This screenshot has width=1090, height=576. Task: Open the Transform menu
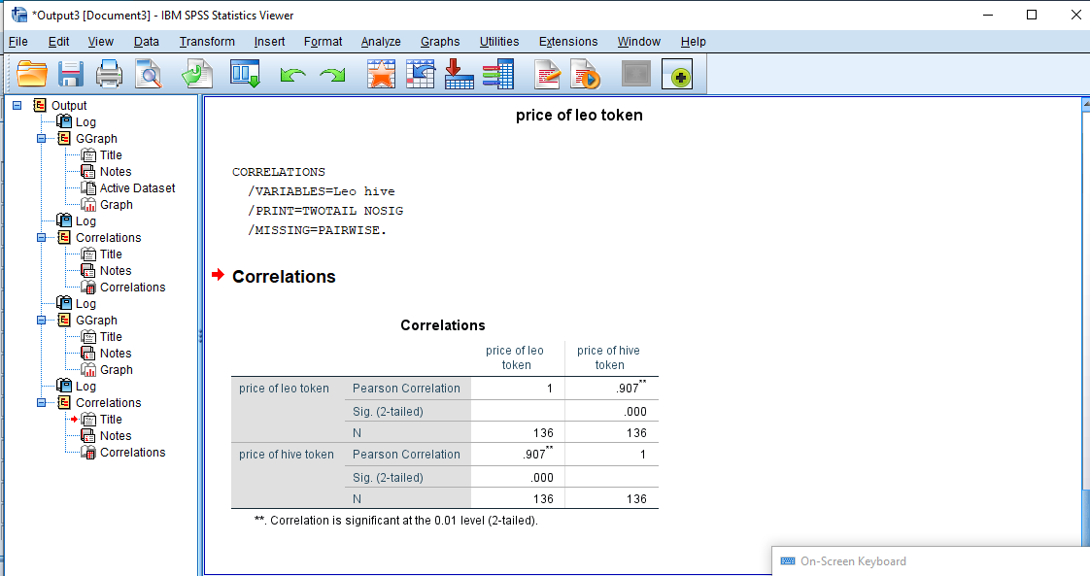207,42
